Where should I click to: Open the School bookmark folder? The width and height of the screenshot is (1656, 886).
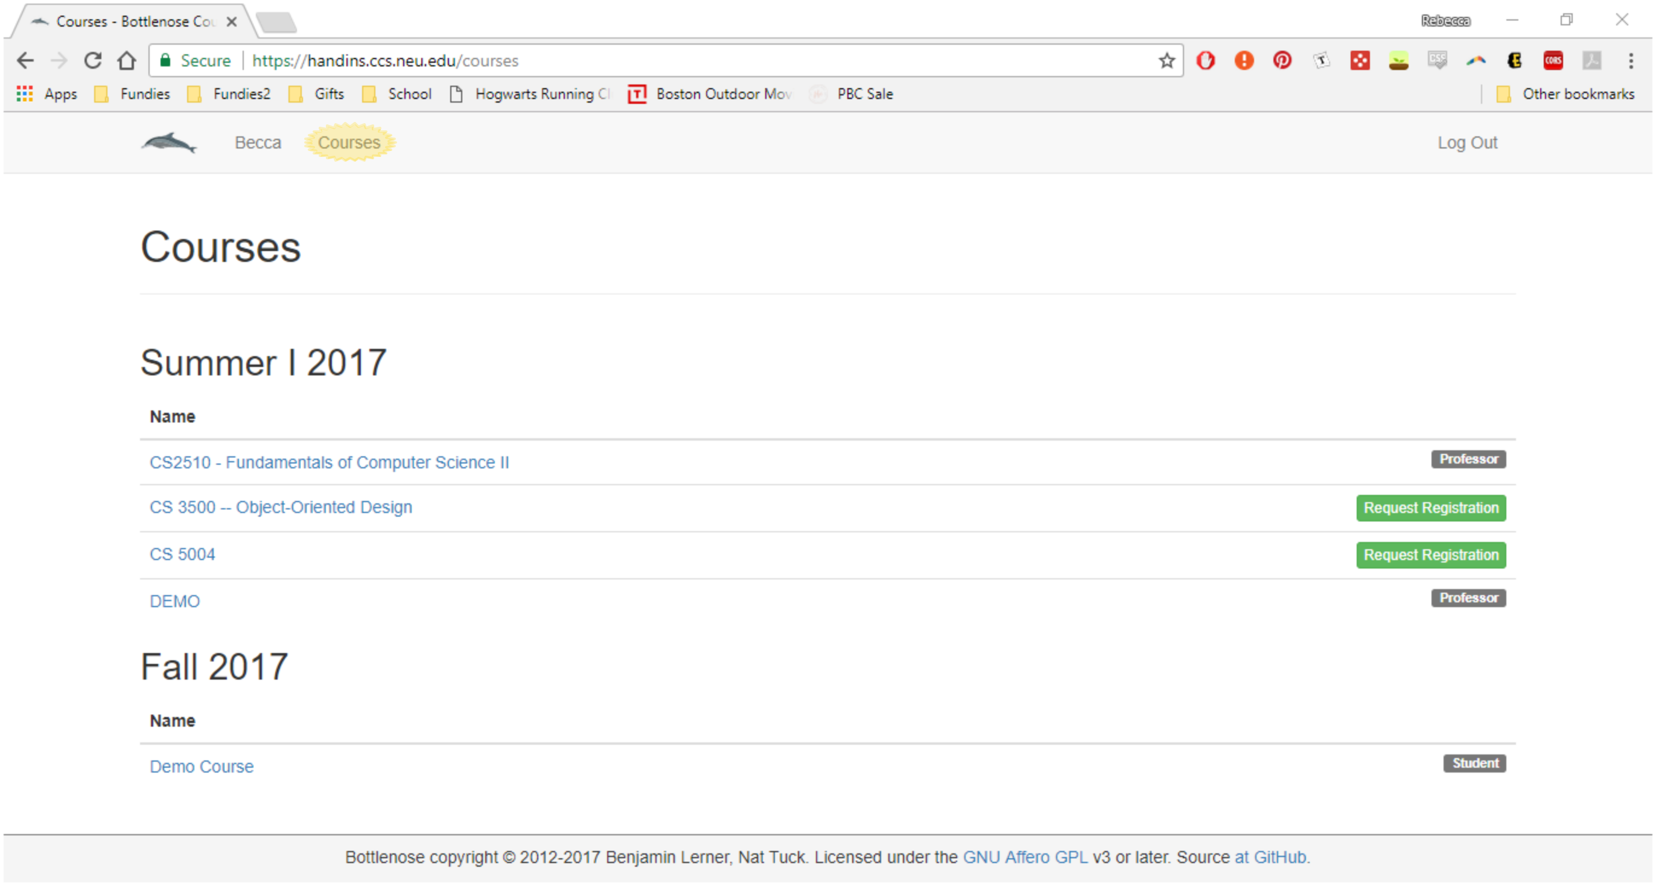click(397, 94)
